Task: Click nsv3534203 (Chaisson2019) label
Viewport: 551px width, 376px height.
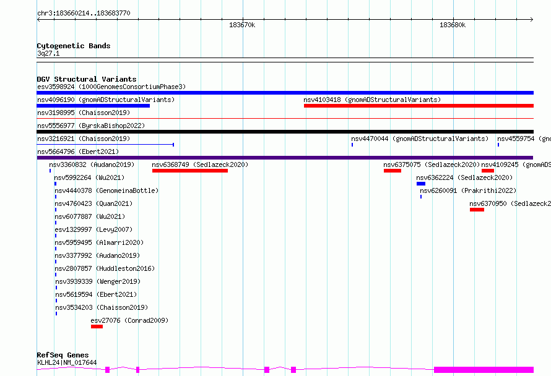Action: [102, 307]
